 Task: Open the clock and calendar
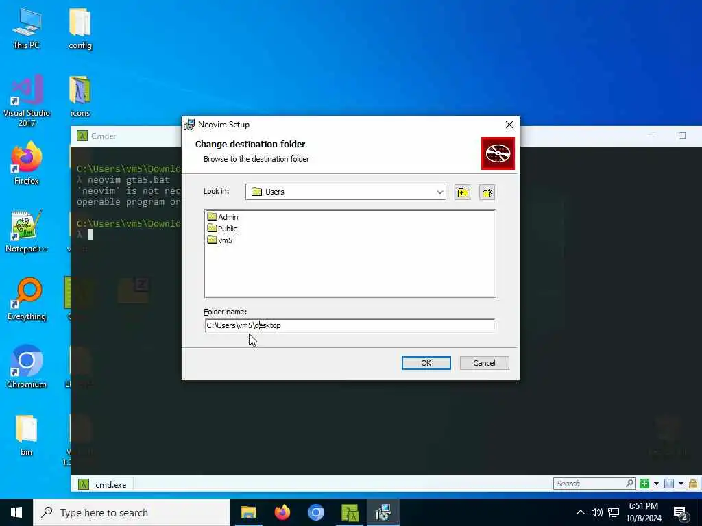click(644, 512)
